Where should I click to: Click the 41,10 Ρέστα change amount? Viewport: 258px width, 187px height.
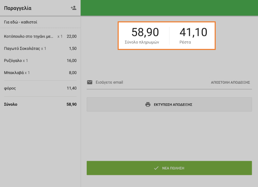click(193, 32)
